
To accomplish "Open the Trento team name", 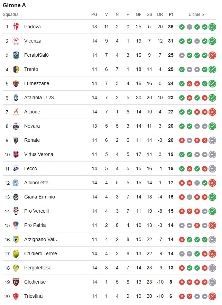I will [31, 69].
